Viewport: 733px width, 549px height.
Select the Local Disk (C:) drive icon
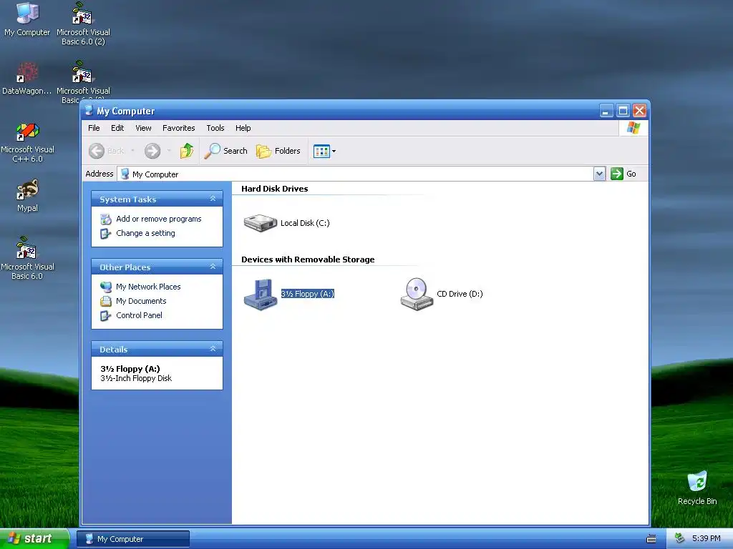261,223
